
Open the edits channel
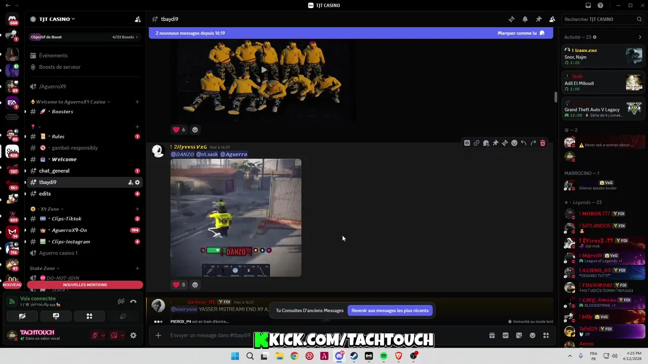[x=85, y=194]
